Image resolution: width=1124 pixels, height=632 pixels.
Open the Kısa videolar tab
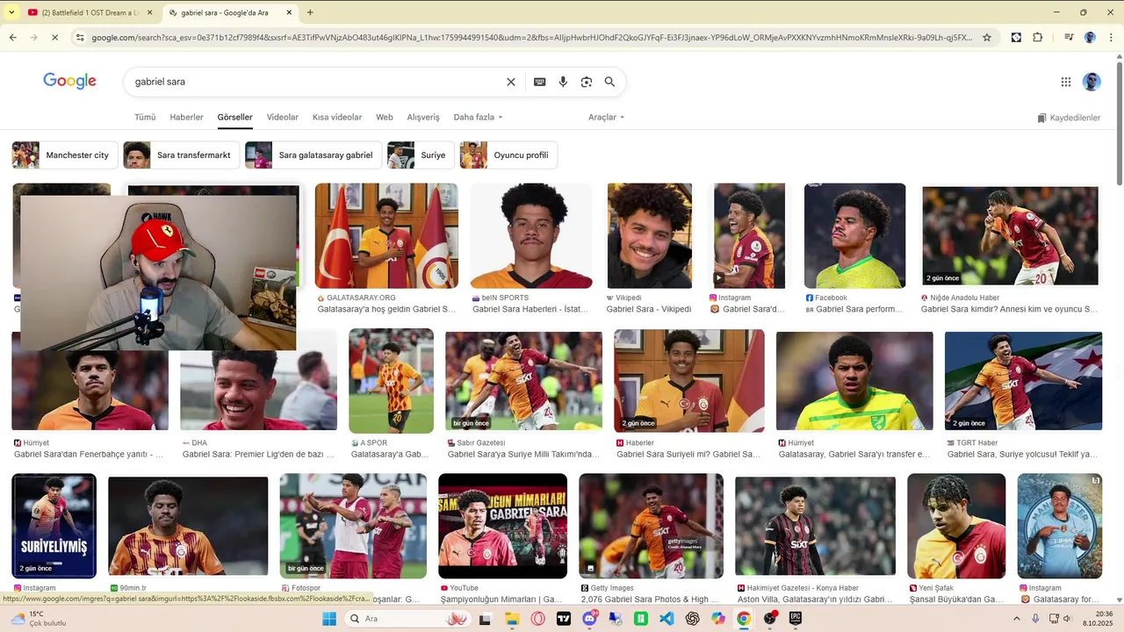click(337, 117)
